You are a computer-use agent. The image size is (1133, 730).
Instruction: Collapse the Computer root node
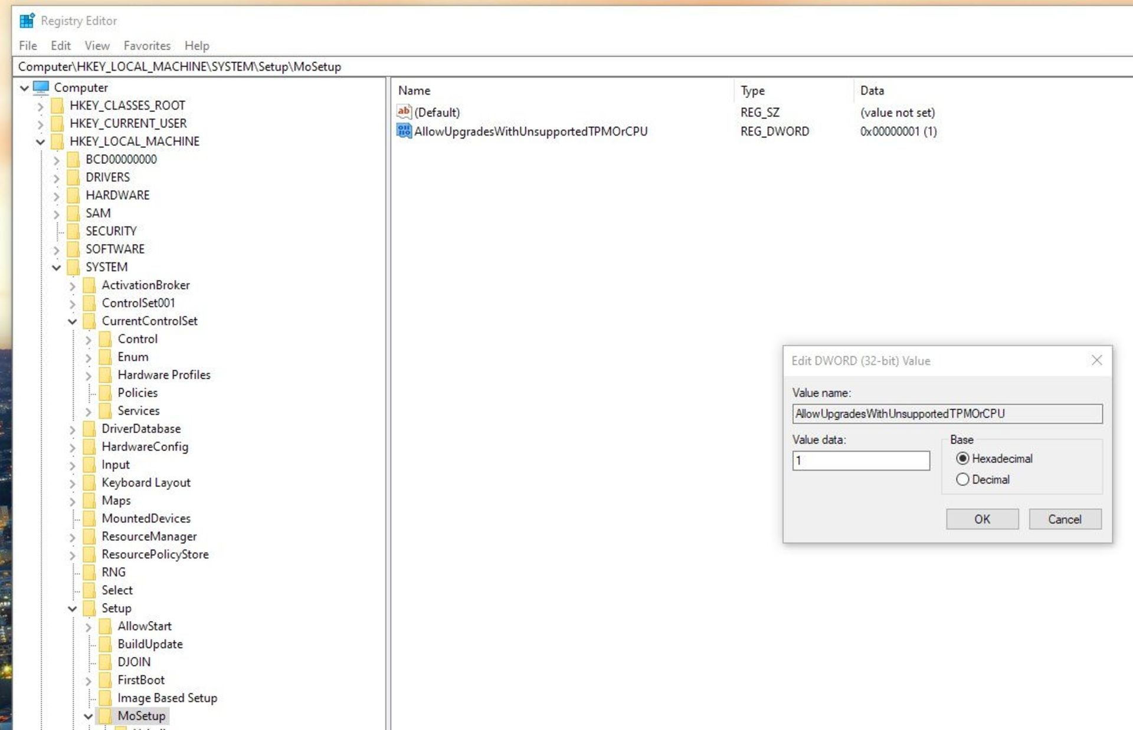click(24, 88)
